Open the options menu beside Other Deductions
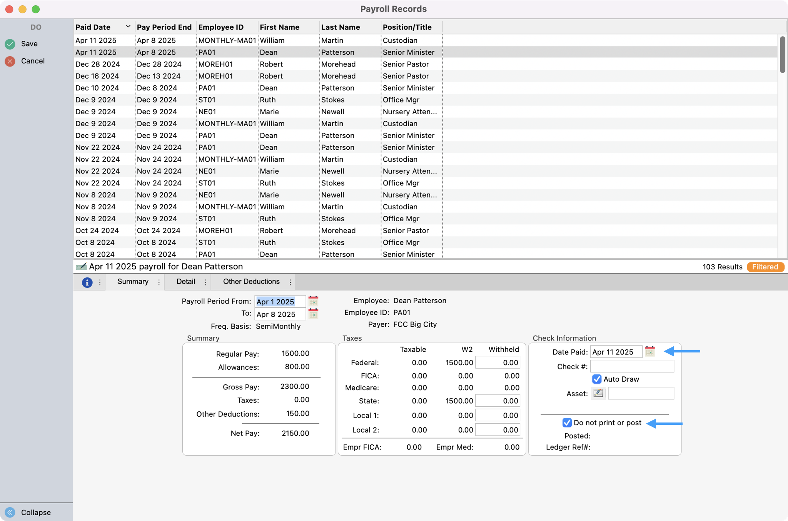 [290, 282]
